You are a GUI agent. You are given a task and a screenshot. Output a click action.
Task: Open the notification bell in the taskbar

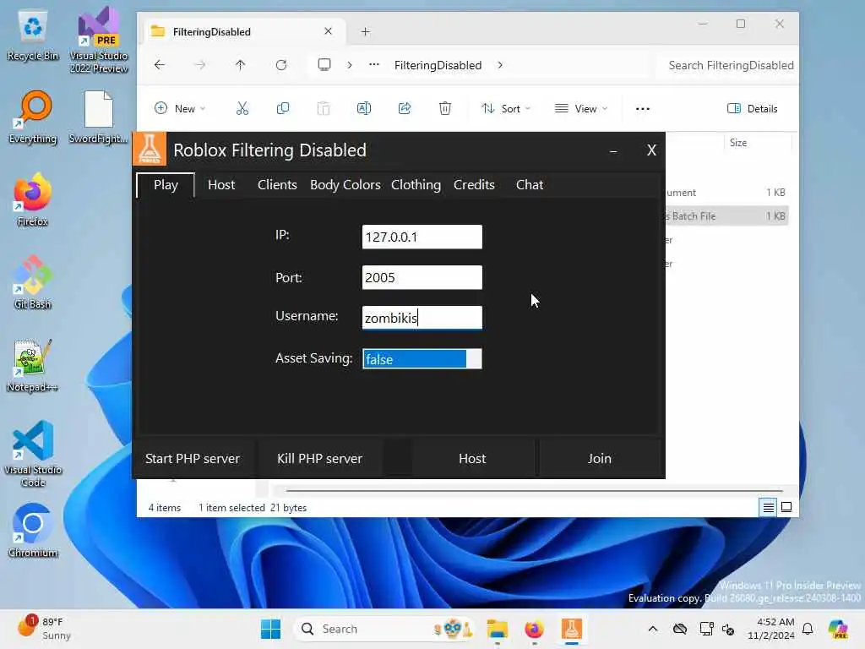pos(808,629)
